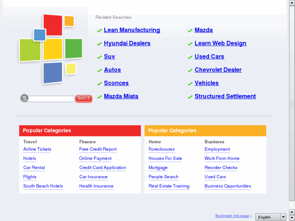Image resolution: width=295 pixels, height=221 pixels.
Task: Click the Finance category heading
Action: click(x=87, y=142)
